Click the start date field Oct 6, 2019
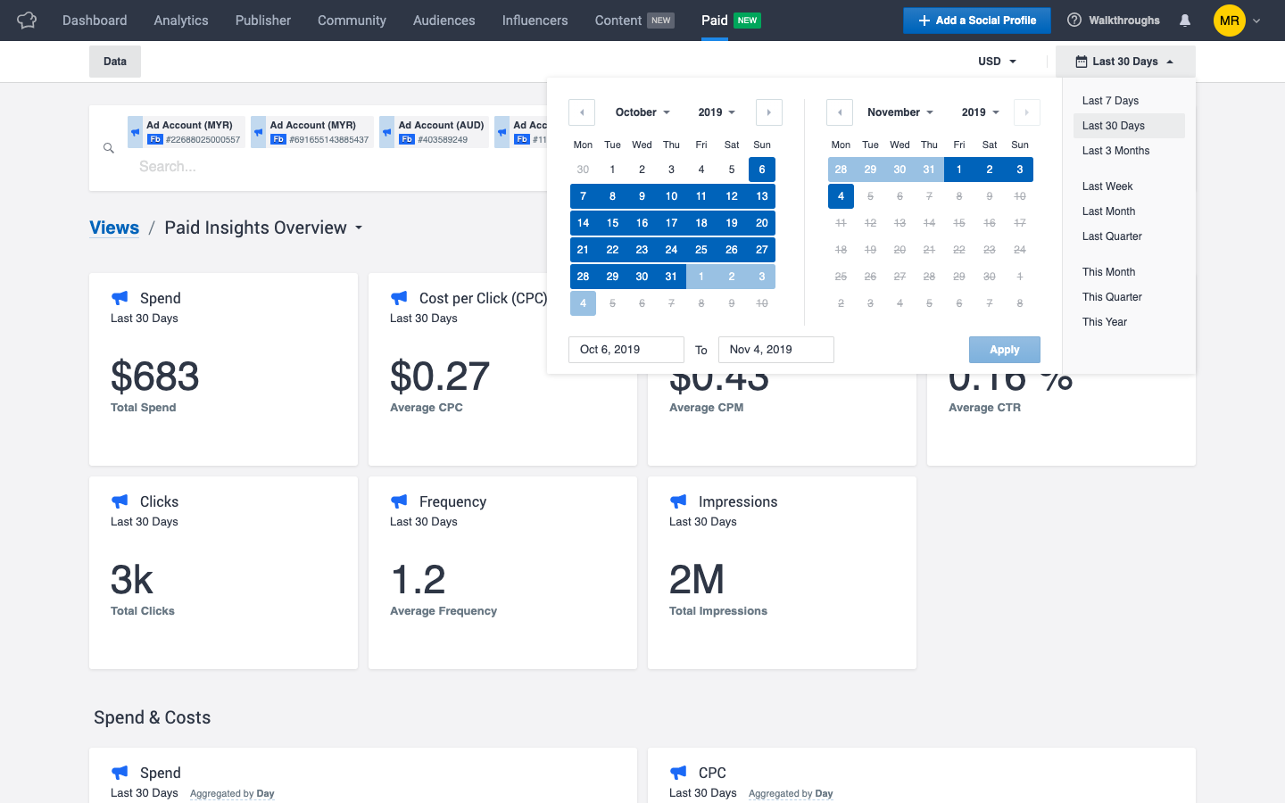This screenshot has width=1285, height=803. (x=626, y=350)
